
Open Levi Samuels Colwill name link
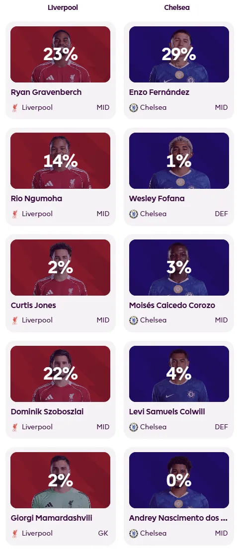pyautogui.click(x=167, y=412)
